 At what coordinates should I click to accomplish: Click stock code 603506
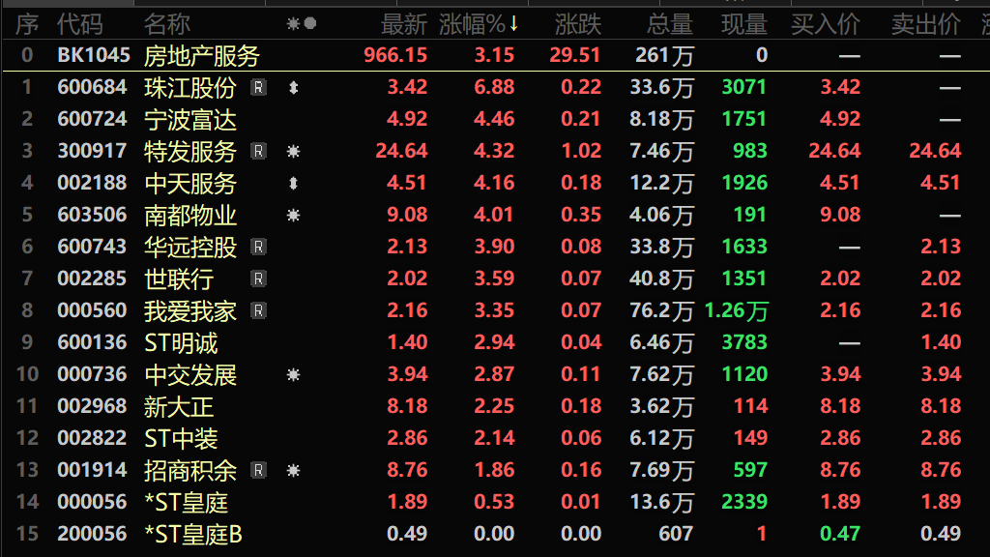tap(92, 215)
